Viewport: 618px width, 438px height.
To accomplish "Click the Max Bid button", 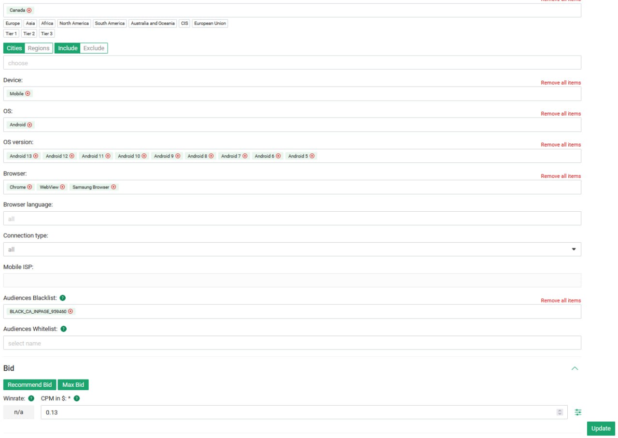I will [x=73, y=385].
